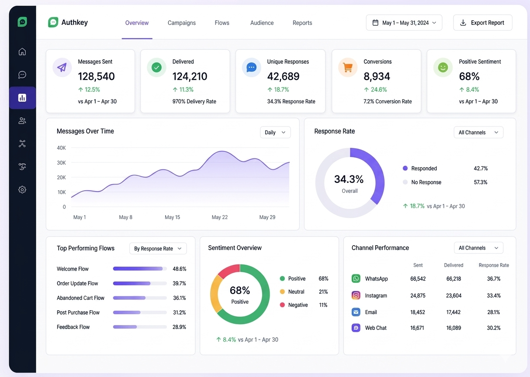Click the 124,210 Delivered value
The width and height of the screenshot is (530, 377).
coord(190,76)
